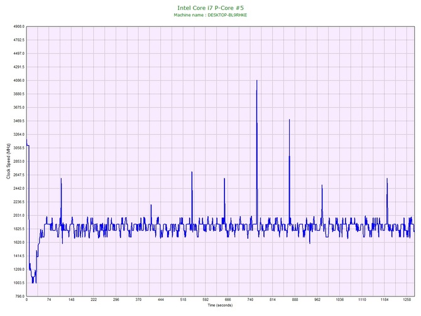Click the y-axis value 4702.5
Screen dimensions: 421x316
[x=19, y=40]
